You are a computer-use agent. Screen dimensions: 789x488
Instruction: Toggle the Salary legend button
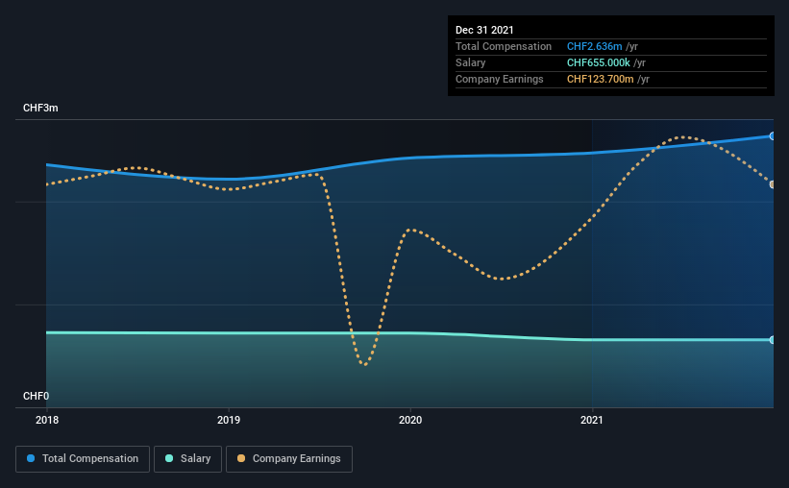pyautogui.click(x=187, y=459)
